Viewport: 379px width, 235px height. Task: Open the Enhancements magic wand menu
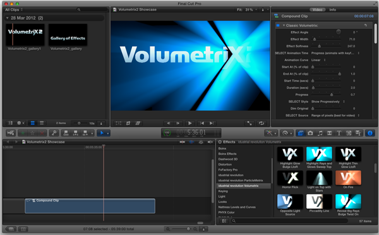pyautogui.click(x=271, y=133)
